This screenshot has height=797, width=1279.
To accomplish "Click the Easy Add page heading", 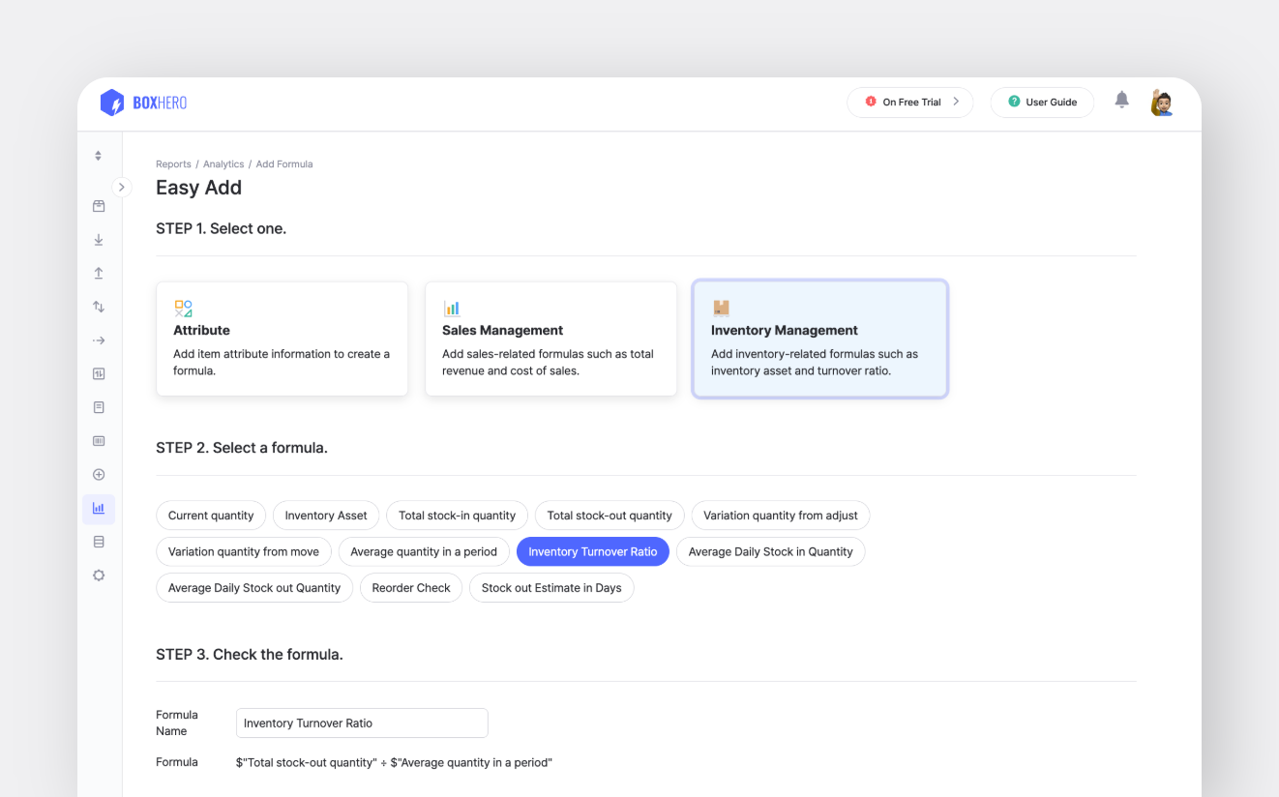I will click(198, 188).
